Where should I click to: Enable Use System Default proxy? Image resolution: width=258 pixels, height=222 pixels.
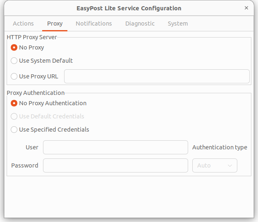coord(14,61)
